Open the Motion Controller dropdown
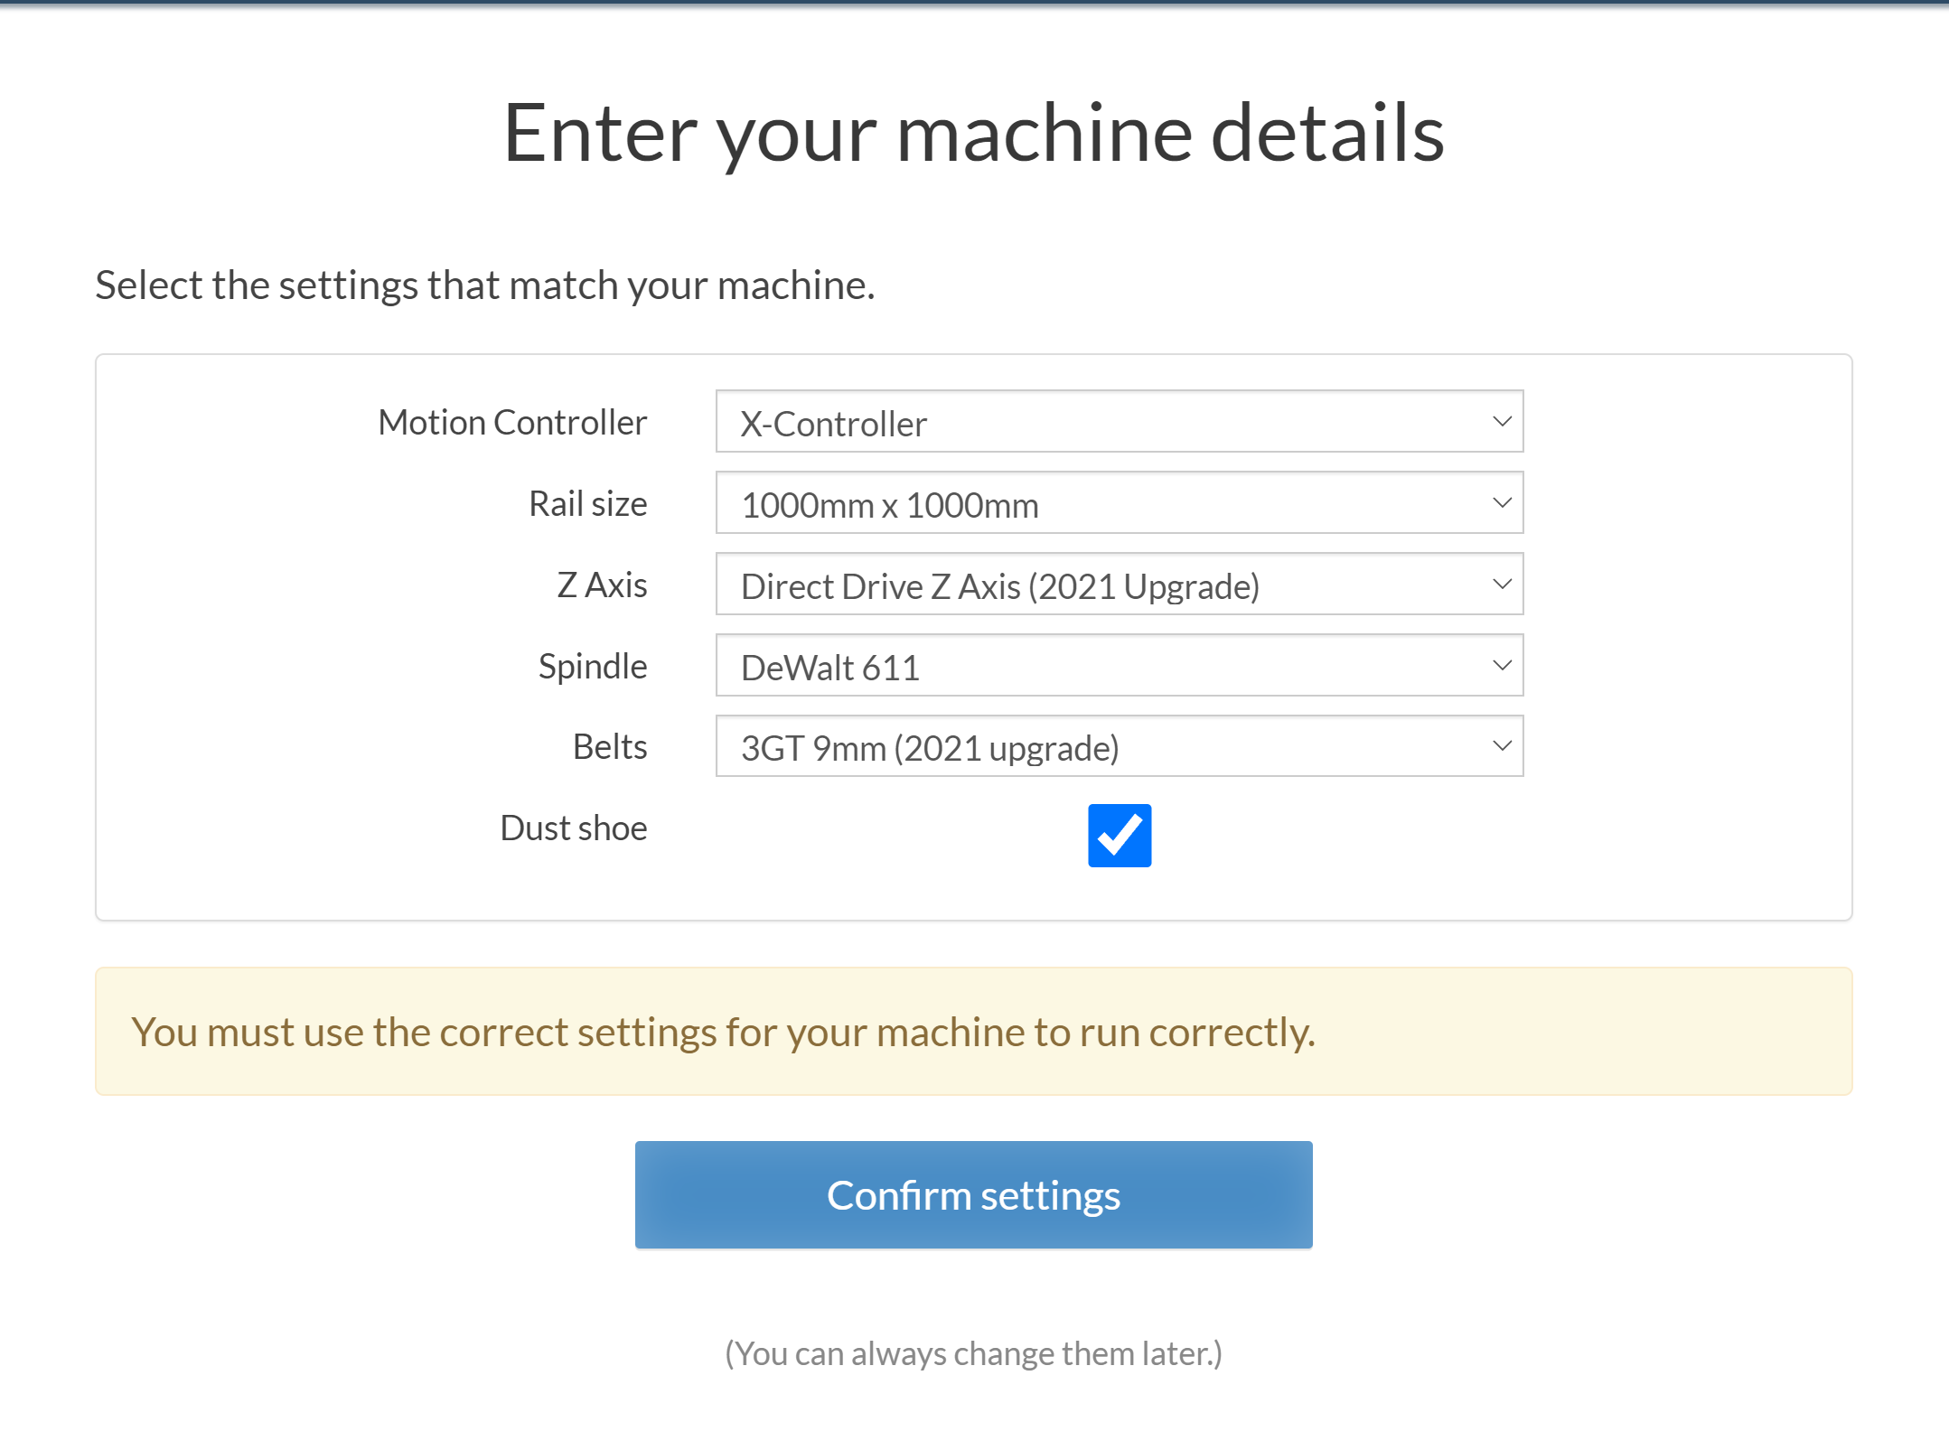 click(1119, 422)
